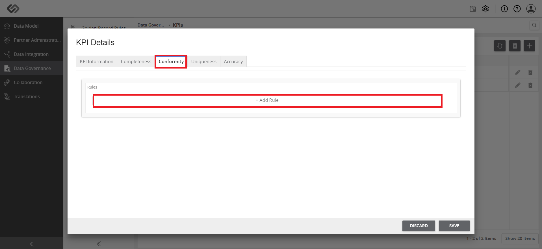Image resolution: width=542 pixels, height=249 pixels.
Task: Click the Data Gover... breadcrumb link
Action: pyautogui.click(x=151, y=25)
